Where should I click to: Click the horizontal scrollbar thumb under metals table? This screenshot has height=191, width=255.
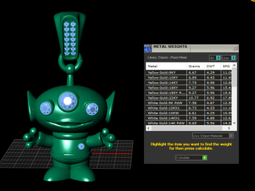click(x=186, y=128)
